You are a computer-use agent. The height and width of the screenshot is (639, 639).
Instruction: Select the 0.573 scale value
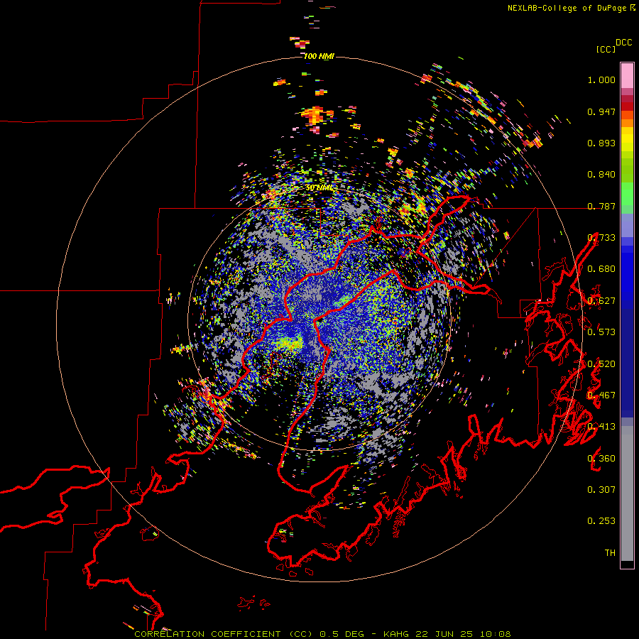click(601, 332)
